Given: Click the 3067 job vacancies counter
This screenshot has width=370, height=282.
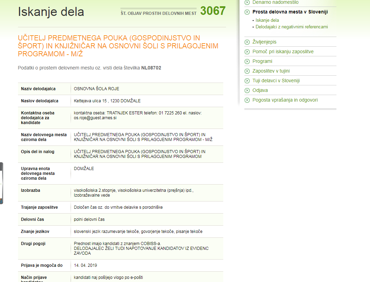Looking at the screenshot, I should [213, 11].
